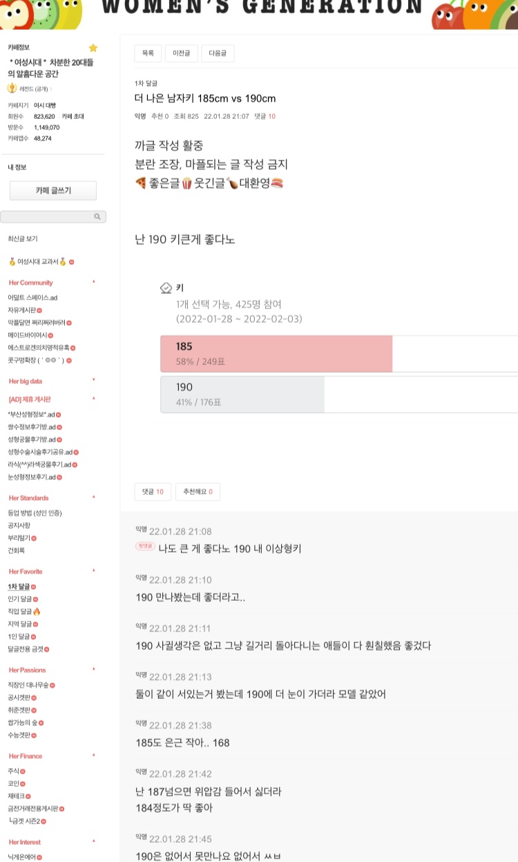Click the yellow favorite star icon
The width and height of the screenshot is (518, 862).
(93, 48)
